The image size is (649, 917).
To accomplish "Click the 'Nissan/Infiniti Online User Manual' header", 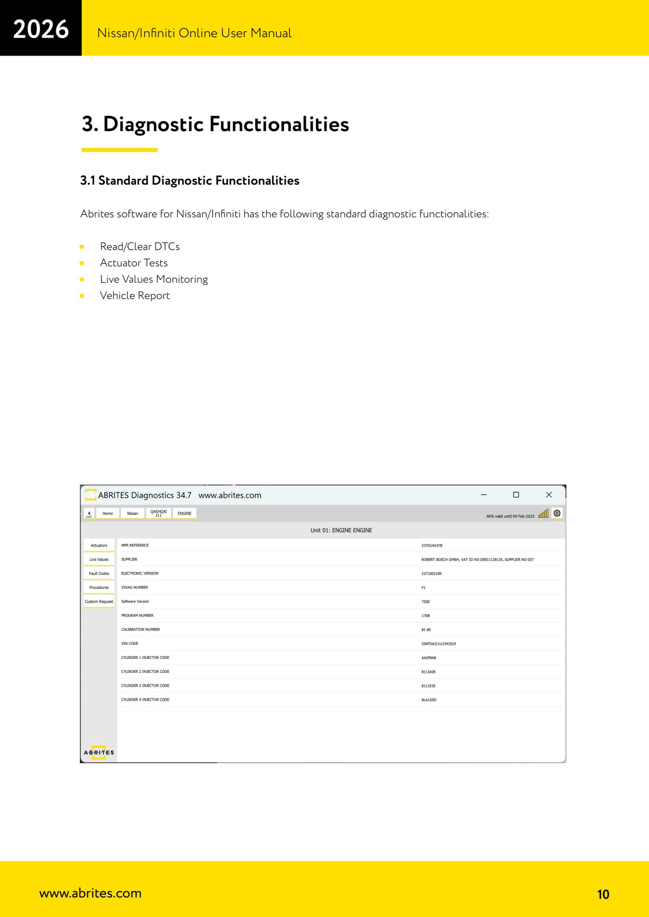I will coord(194,33).
